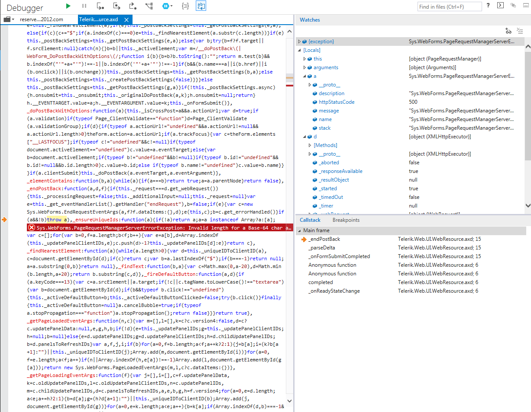Switch to the Breakpoints tab
531x412 pixels.
pyautogui.click(x=346, y=220)
